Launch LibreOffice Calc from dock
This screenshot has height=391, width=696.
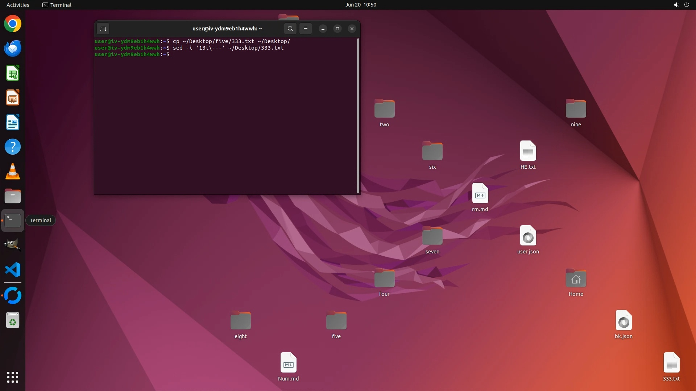[x=13, y=73]
